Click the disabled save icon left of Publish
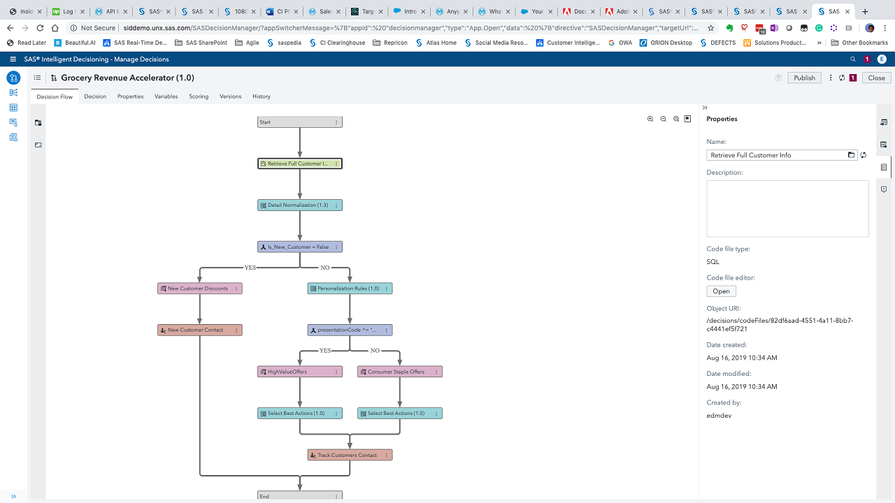 (778, 78)
